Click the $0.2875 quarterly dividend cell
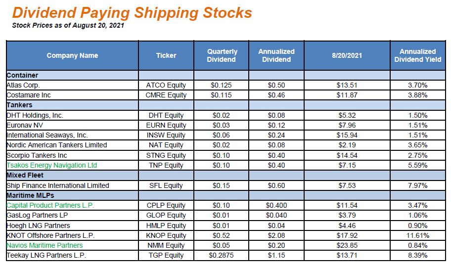Image resolution: width=451 pixels, height=270 pixels. 222,255
